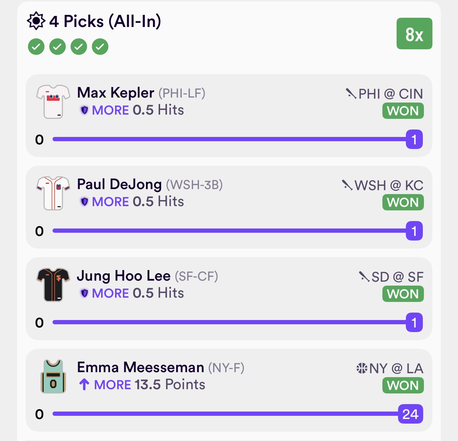Click the fourth green checkmark circle

pyautogui.click(x=100, y=47)
